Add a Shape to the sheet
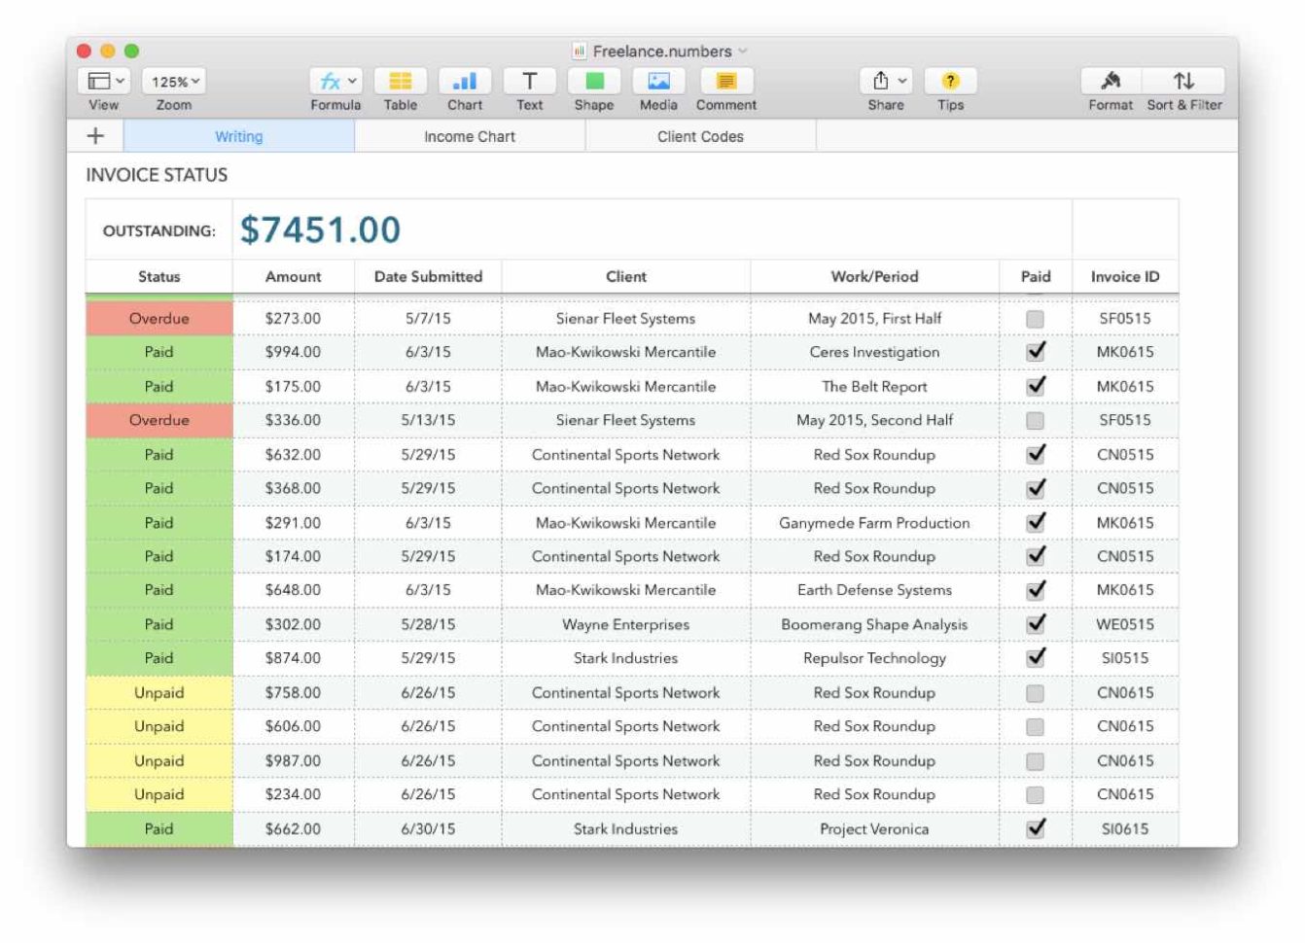This screenshot has height=943, width=1305. (593, 82)
